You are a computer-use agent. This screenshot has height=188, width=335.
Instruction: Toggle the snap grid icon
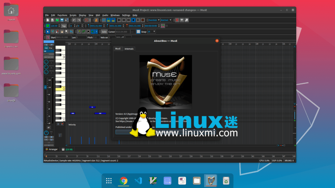pyautogui.click(x=138, y=32)
